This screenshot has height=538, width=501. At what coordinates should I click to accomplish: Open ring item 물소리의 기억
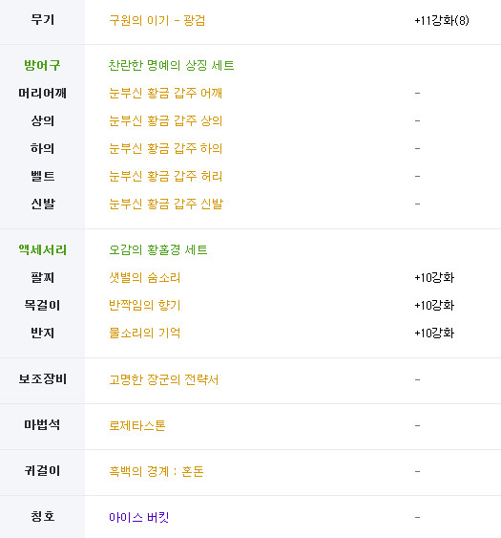click(144, 333)
